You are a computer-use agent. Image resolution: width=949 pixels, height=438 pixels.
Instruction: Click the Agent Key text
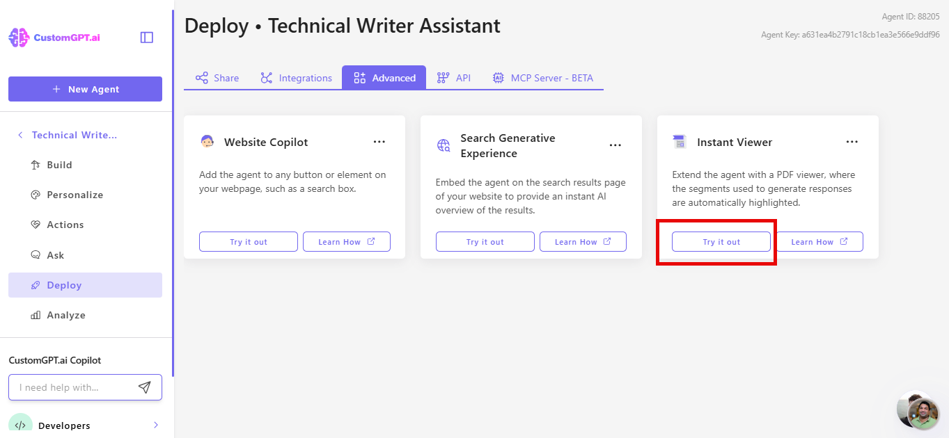[x=850, y=35]
